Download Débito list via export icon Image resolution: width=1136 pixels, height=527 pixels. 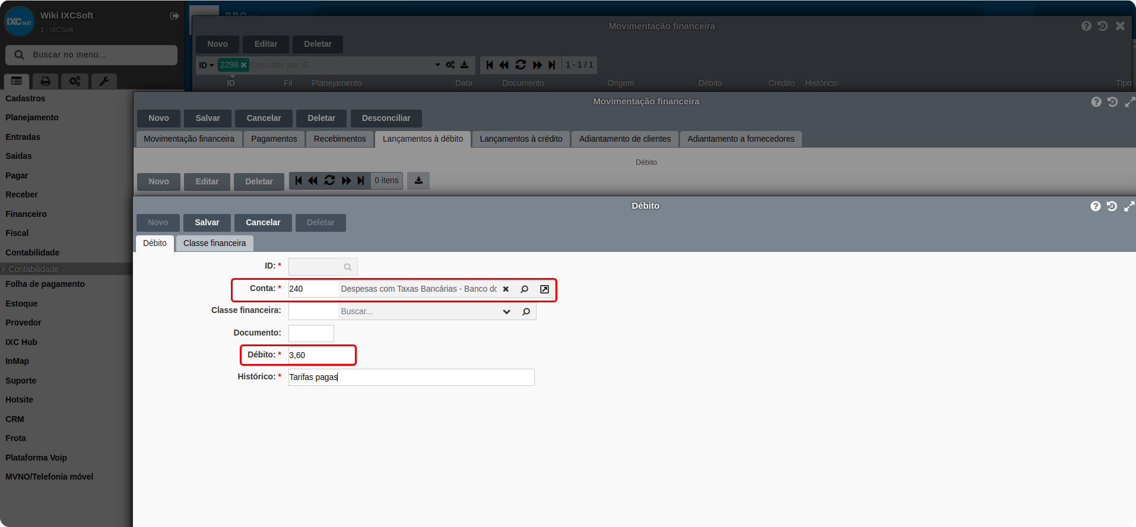pyautogui.click(x=418, y=180)
